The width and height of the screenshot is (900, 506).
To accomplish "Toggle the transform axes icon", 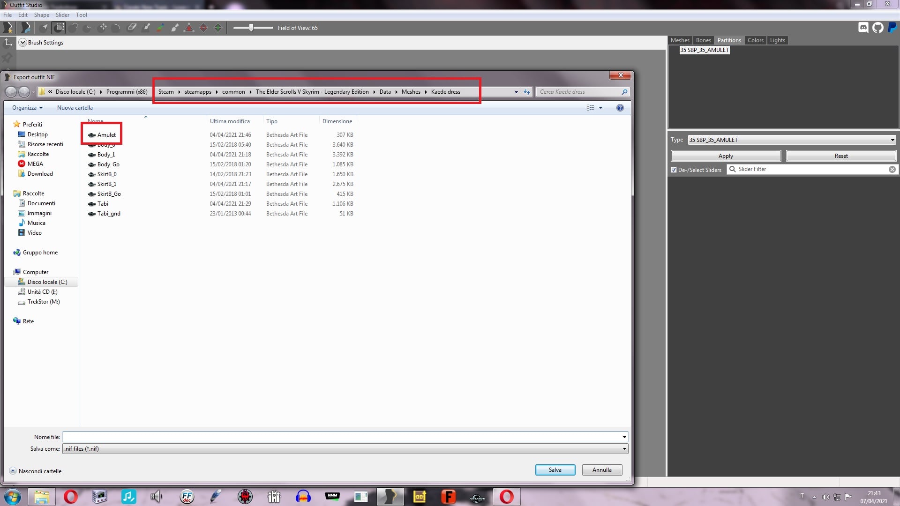I will [8, 43].
